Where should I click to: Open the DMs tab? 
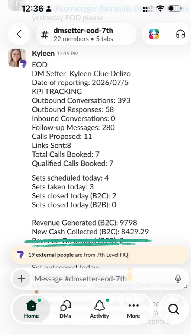coord(65,309)
